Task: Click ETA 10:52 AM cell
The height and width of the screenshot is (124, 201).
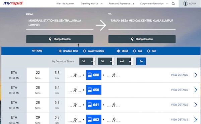Action: 14,75
